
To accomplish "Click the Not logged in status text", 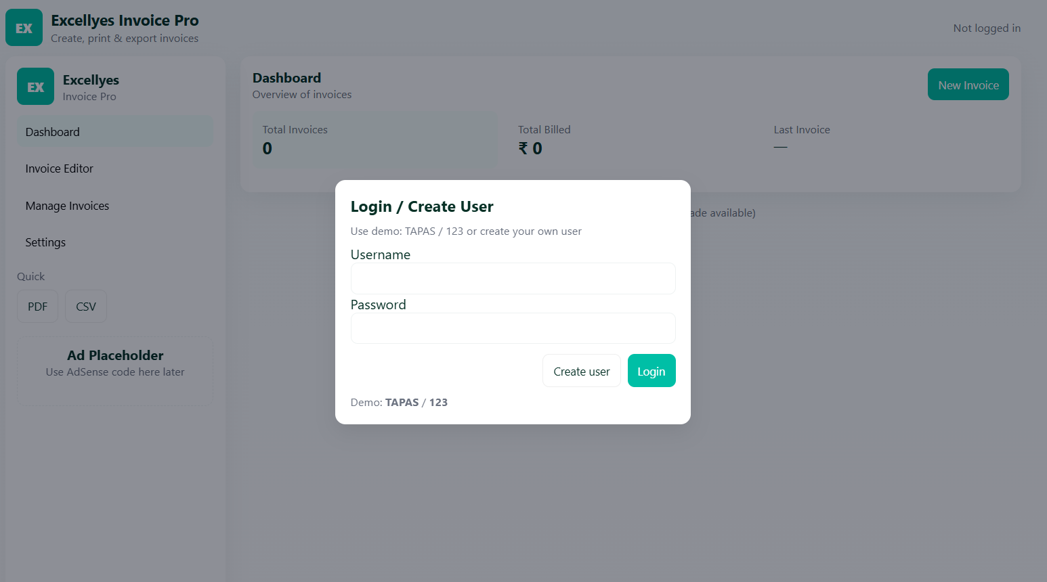I will tap(987, 28).
